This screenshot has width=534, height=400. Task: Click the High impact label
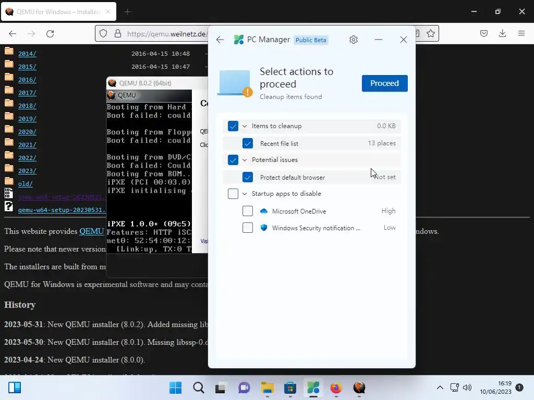(389, 211)
